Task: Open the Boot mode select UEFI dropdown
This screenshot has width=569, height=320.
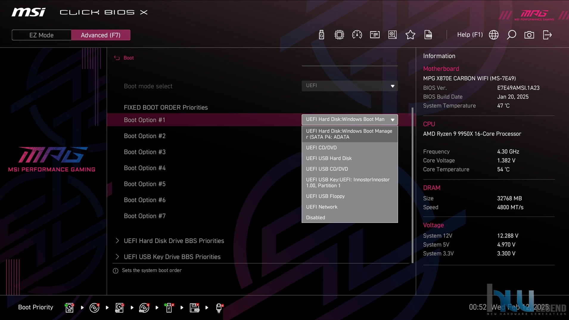Action: 349,86
